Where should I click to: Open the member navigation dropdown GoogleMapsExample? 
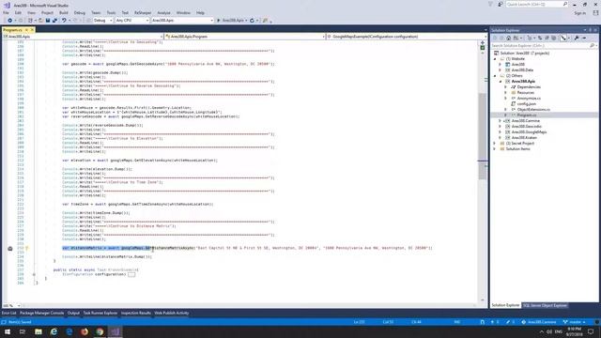click(x=407, y=37)
